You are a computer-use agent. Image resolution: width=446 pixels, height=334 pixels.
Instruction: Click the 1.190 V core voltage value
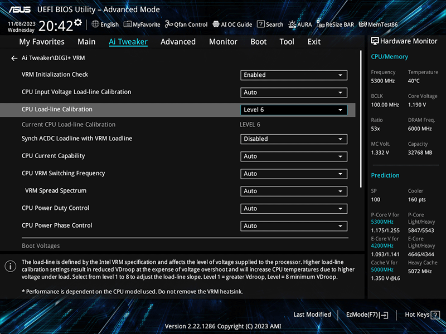(417, 105)
